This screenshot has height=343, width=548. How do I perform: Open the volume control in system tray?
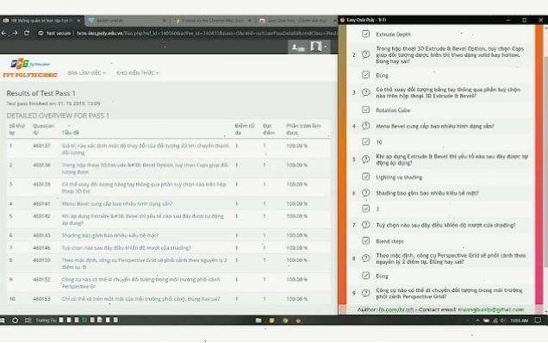(503, 321)
